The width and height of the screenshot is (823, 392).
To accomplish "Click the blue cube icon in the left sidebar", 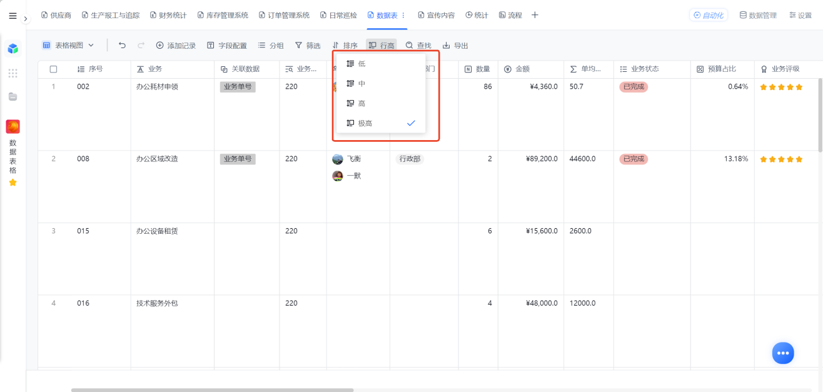I will 13,49.
